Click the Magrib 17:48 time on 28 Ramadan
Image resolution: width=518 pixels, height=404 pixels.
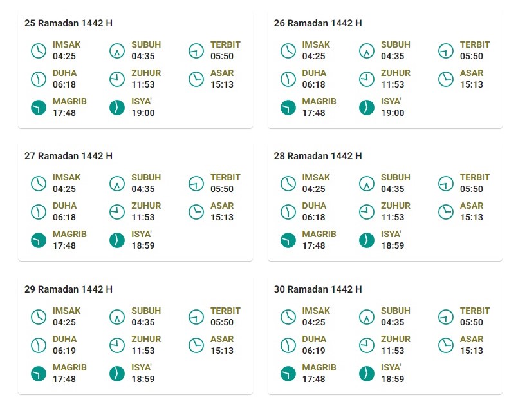click(x=313, y=245)
